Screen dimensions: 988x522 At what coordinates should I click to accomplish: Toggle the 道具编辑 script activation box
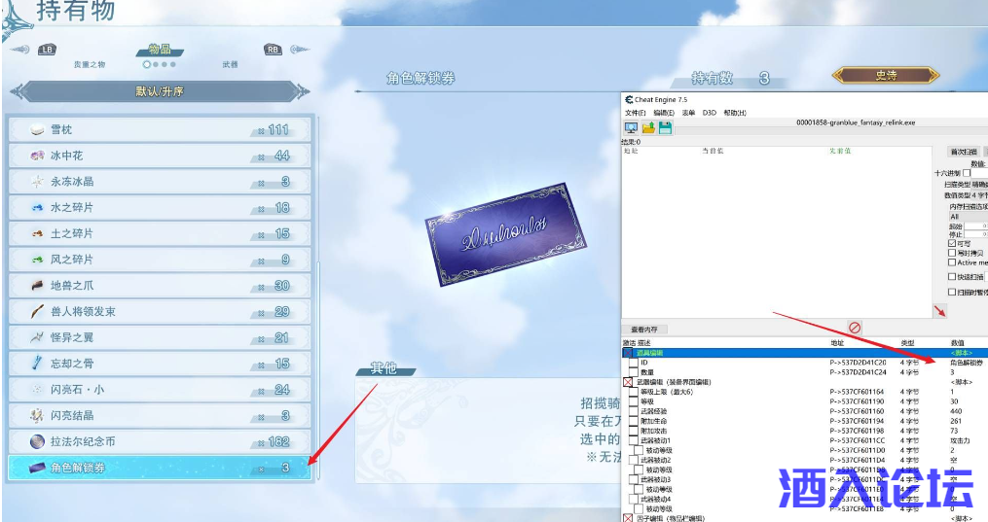click(x=628, y=353)
